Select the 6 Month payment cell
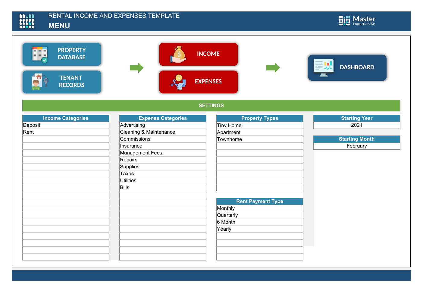 (260, 222)
